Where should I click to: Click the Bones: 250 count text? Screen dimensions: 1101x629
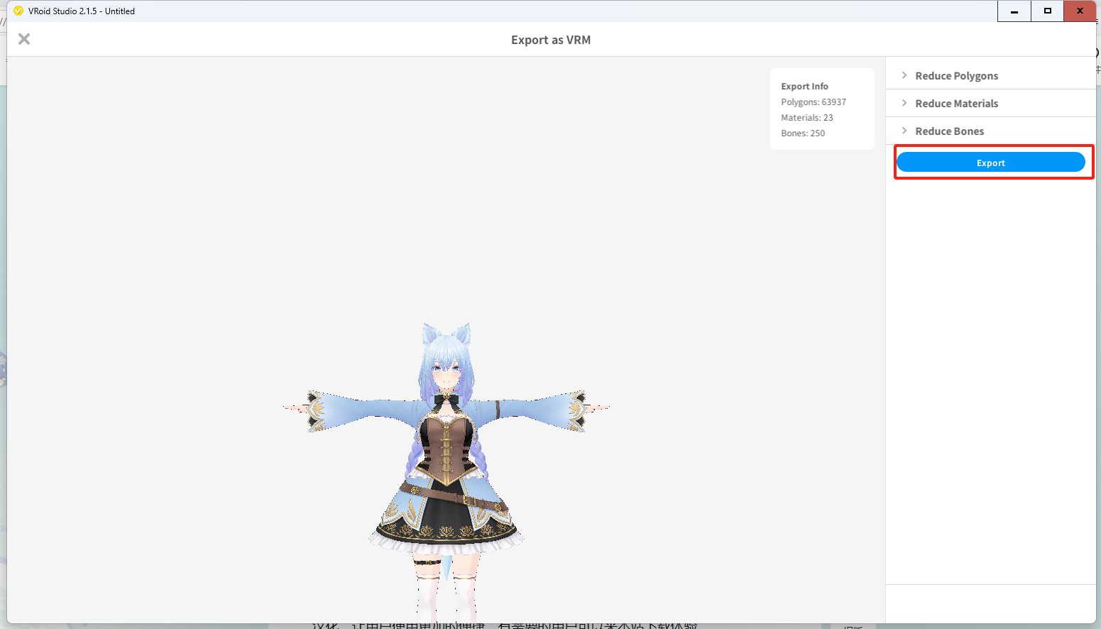[803, 133]
